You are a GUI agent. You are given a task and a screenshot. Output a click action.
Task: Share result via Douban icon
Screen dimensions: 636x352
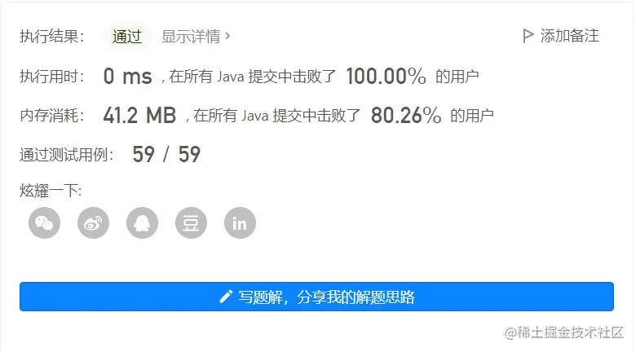pyautogui.click(x=191, y=222)
